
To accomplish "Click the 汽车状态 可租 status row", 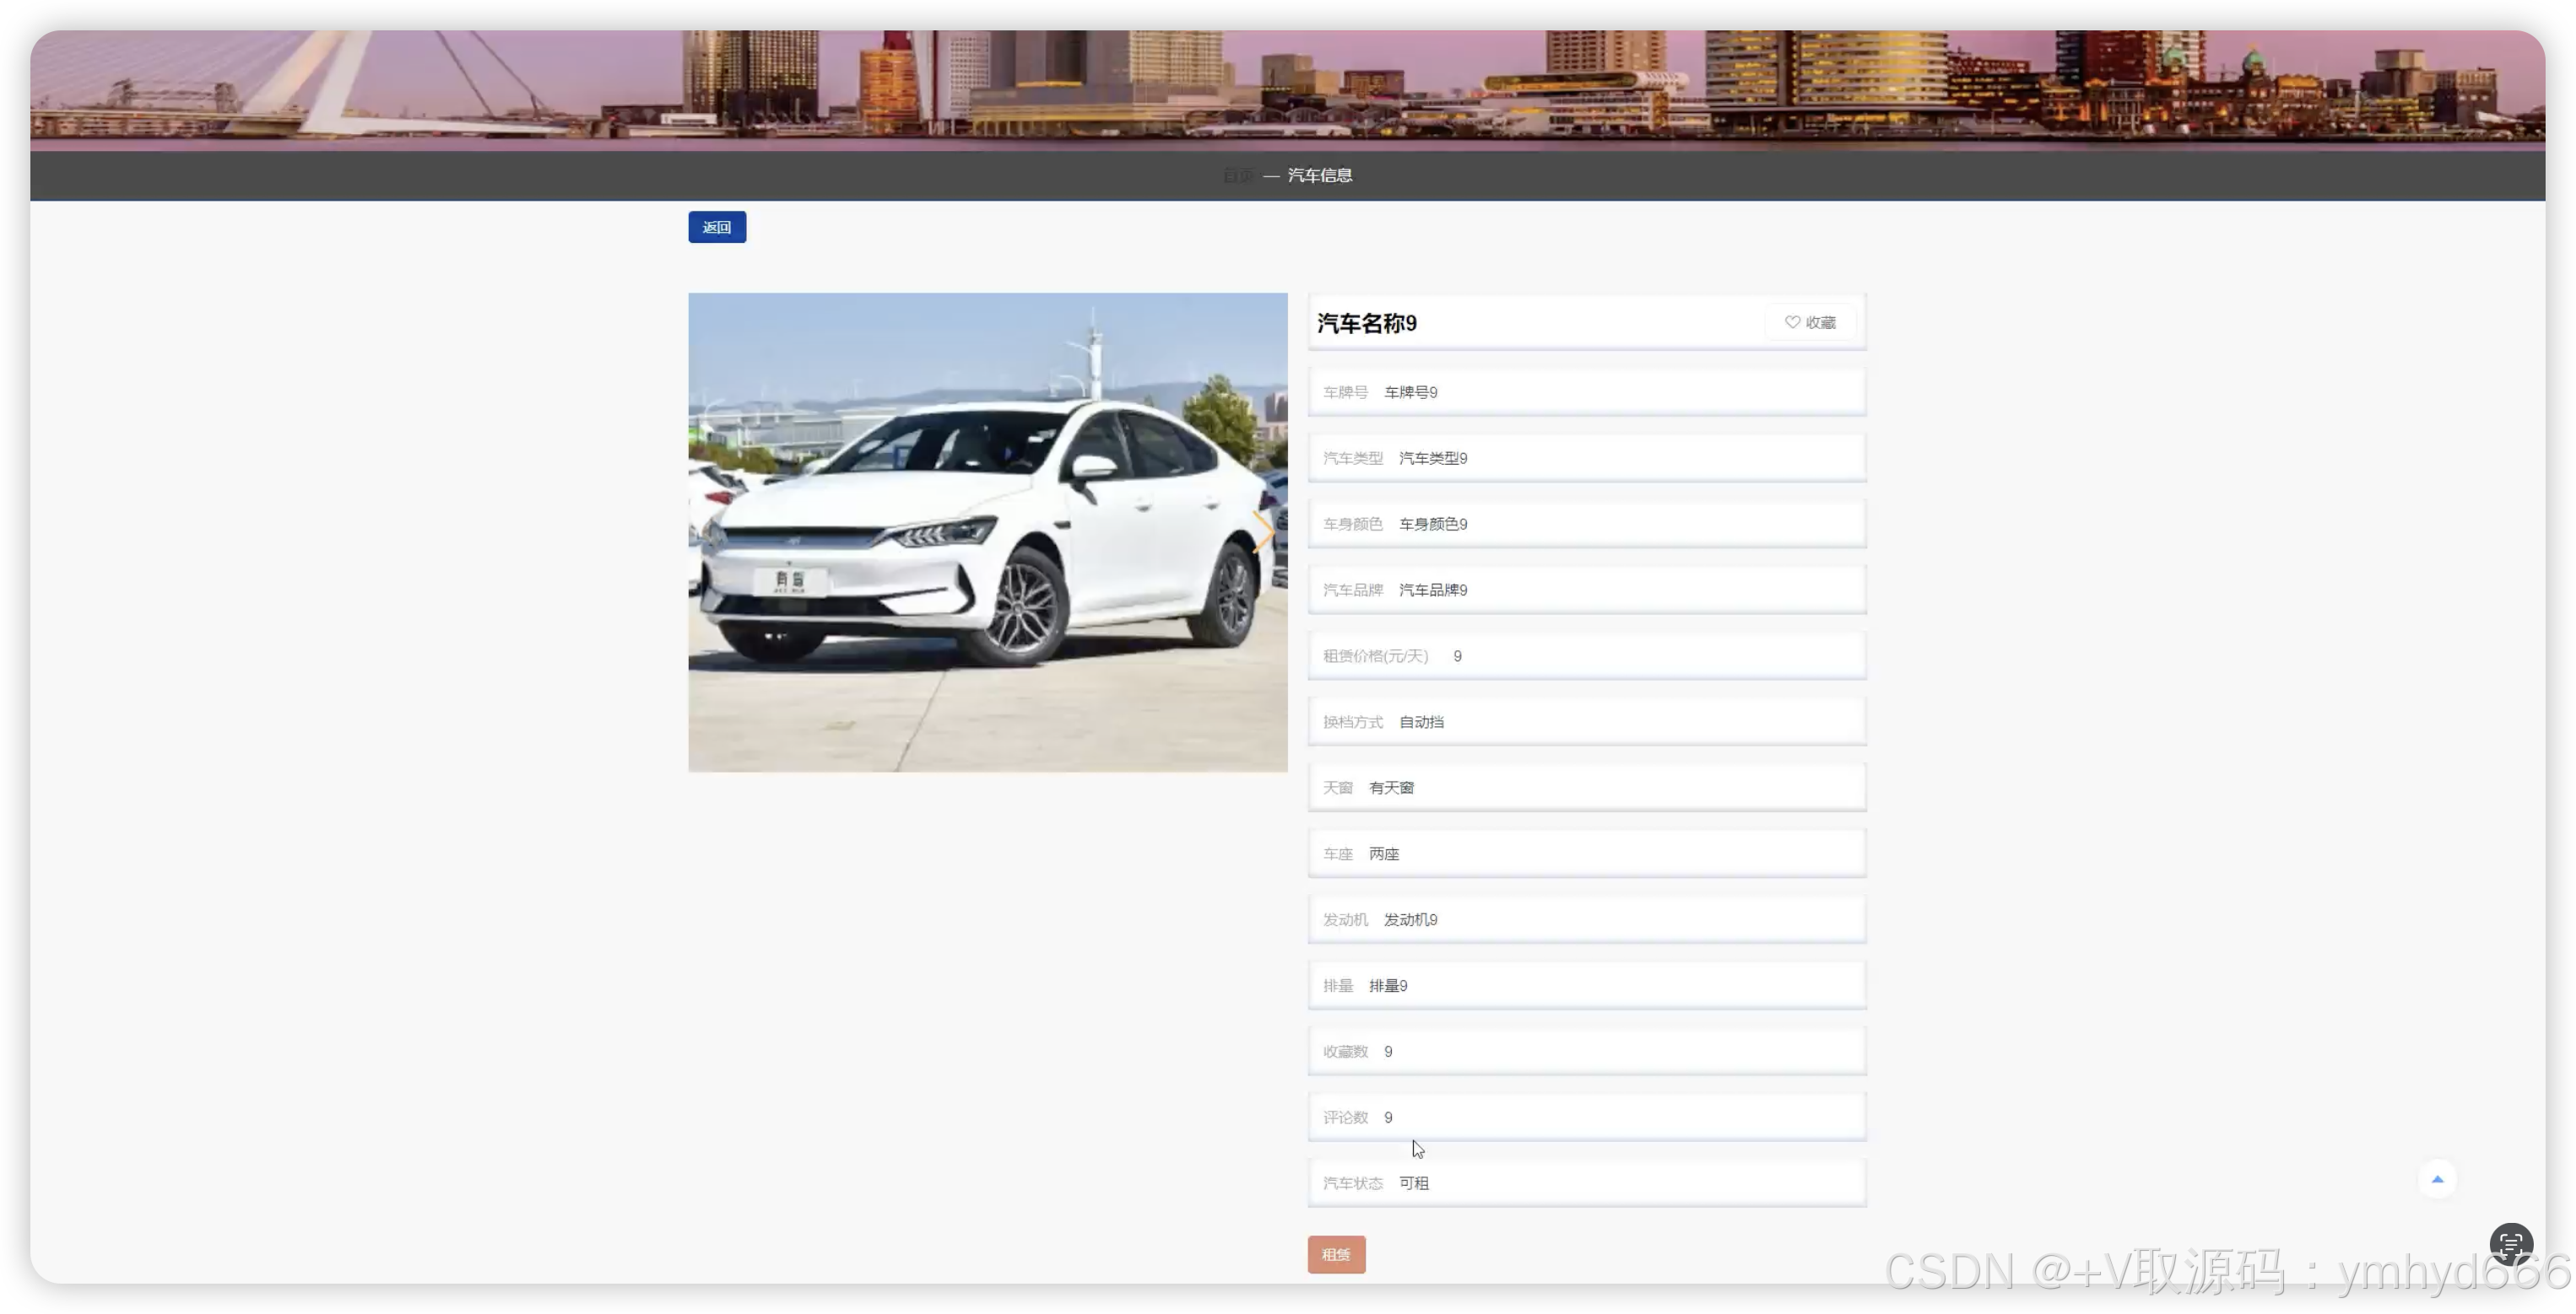I will (1586, 1183).
